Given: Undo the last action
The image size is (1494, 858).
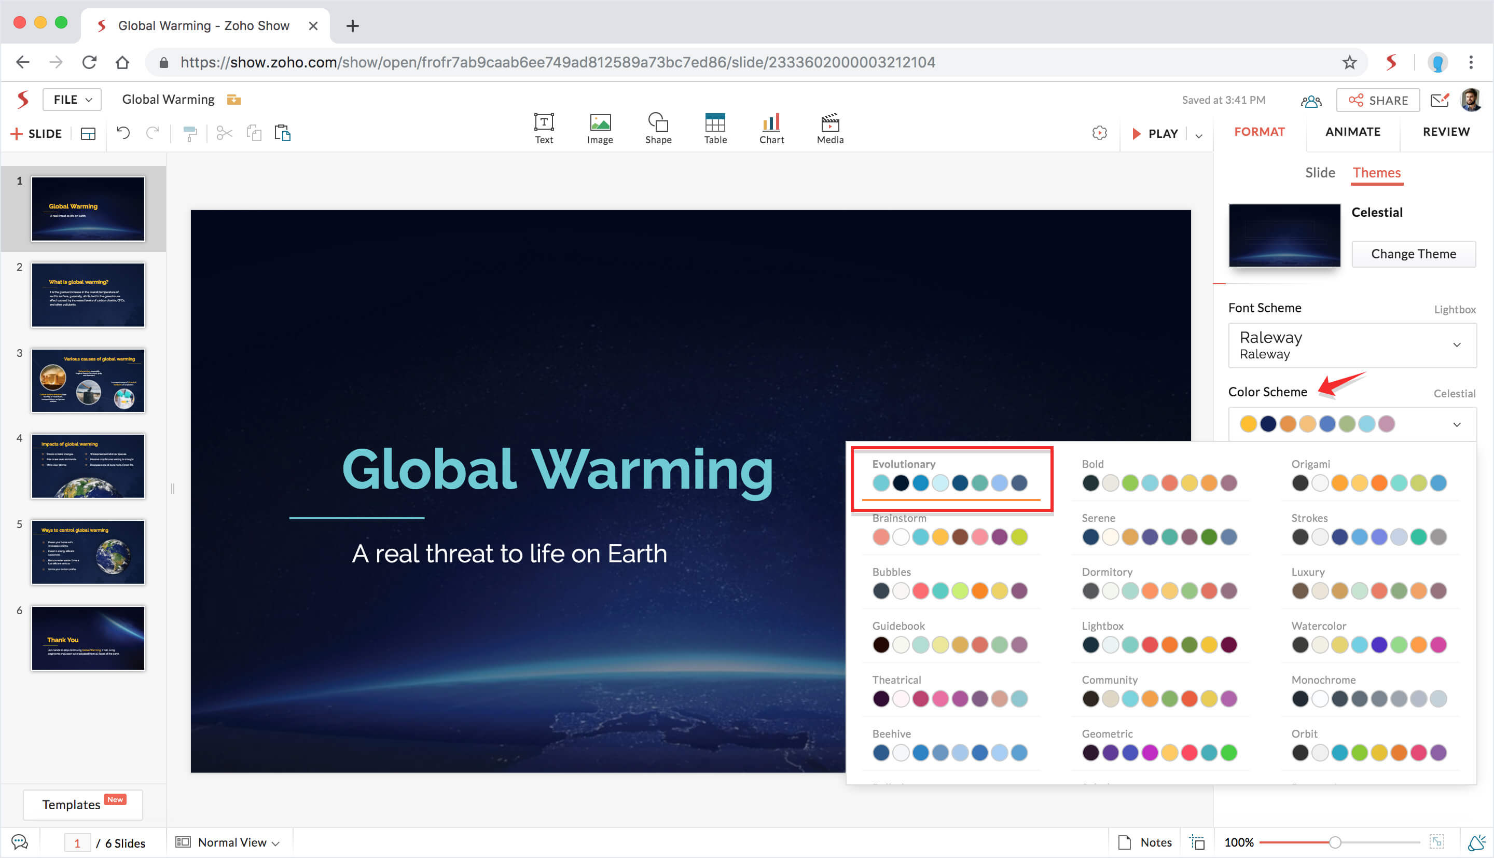Looking at the screenshot, I should coord(123,133).
